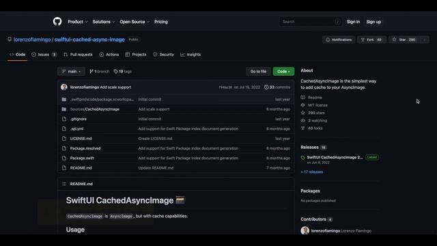Screen dimensions: 437x246
Task: View the 1 branch link
Action: (x=99, y=71)
